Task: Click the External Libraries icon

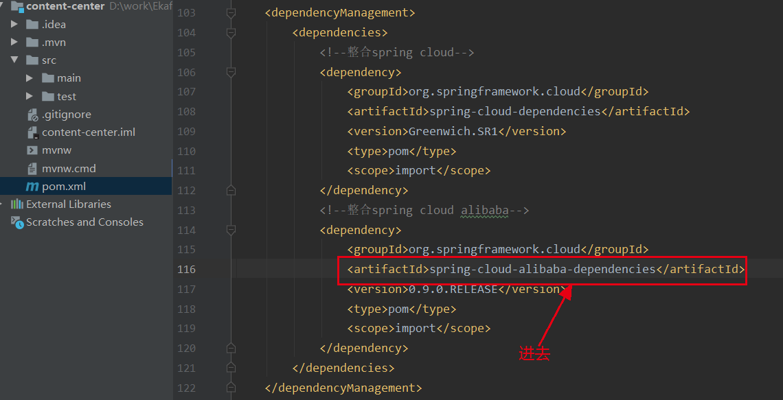Action: tap(17, 204)
